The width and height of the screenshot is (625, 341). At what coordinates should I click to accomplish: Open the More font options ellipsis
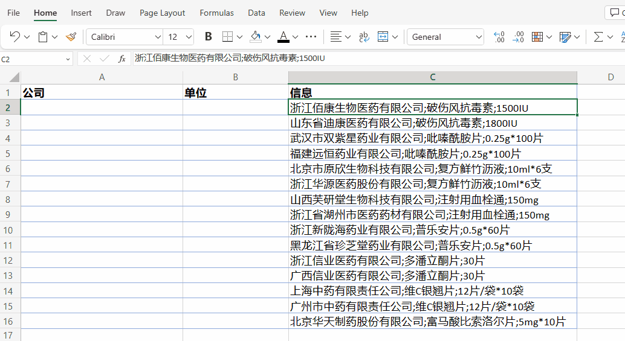311,37
